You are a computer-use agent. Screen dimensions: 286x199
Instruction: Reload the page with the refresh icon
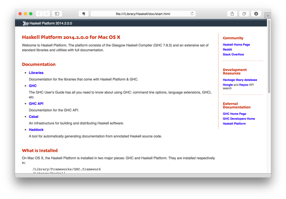click(192, 14)
